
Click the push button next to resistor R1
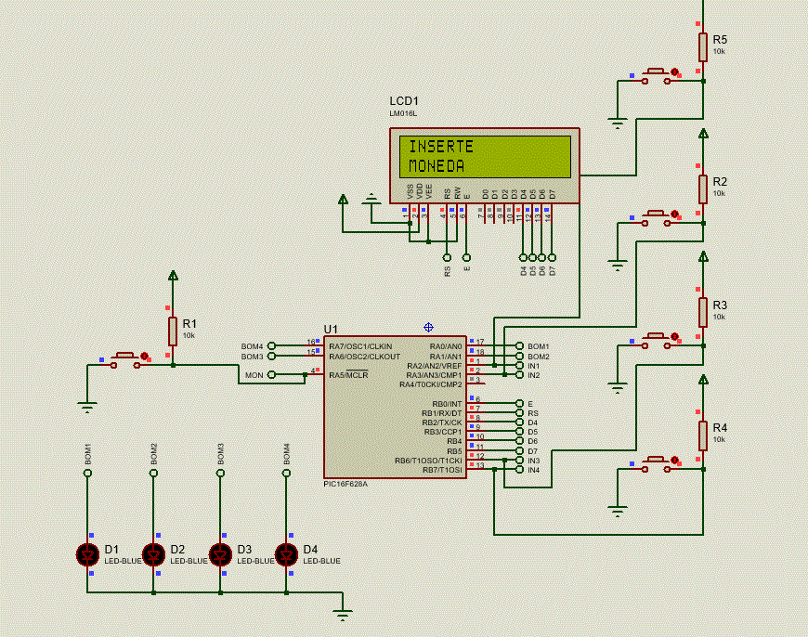pyautogui.click(x=125, y=360)
